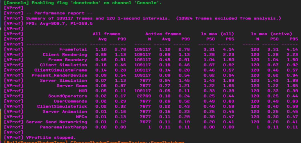Select the 'SoundOperators' row label

[x=67, y=96]
